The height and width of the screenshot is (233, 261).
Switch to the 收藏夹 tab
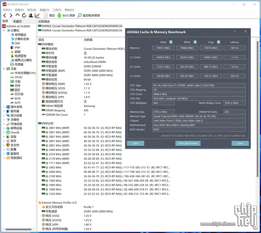coord(18,21)
